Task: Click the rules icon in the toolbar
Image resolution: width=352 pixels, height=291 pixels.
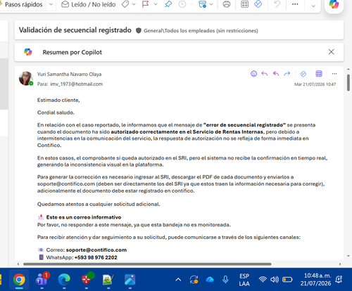Action: click(202, 4)
